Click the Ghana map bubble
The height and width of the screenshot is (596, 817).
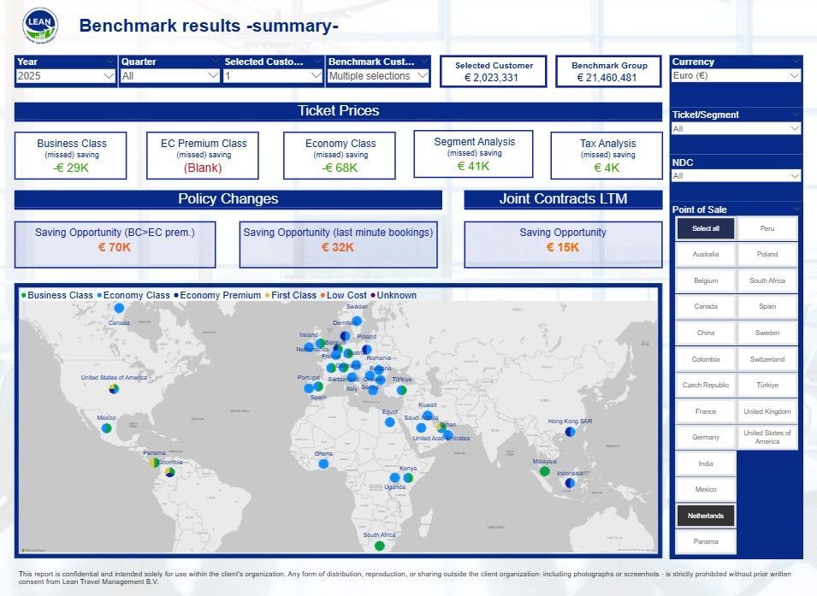[323, 463]
